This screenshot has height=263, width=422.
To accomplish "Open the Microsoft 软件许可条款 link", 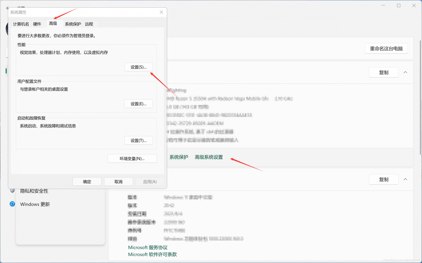I will [152, 254].
